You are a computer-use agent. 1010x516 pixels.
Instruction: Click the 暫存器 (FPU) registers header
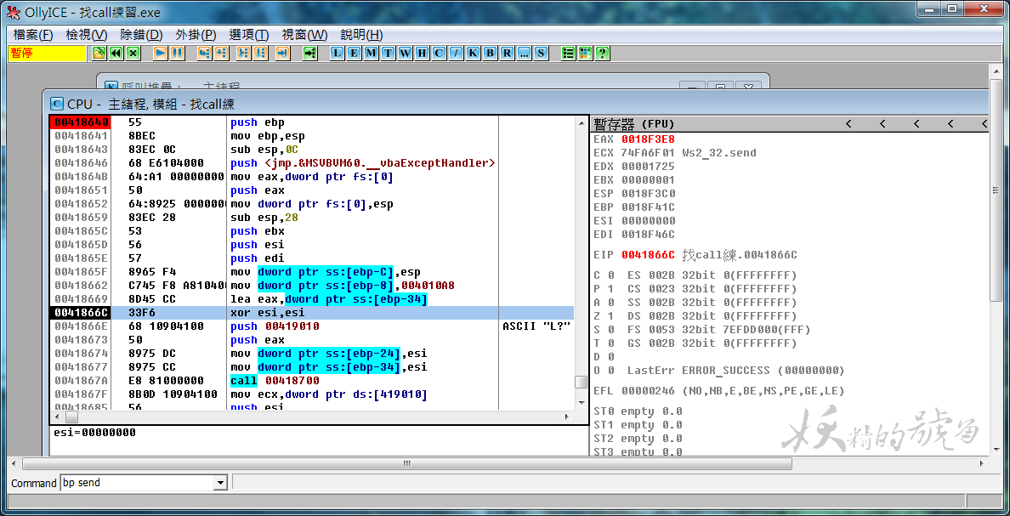click(x=633, y=123)
